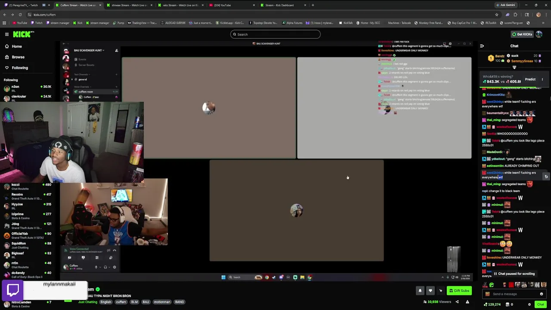Click the green Chat send button
This screenshot has height=310, width=551.
click(x=540, y=304)
